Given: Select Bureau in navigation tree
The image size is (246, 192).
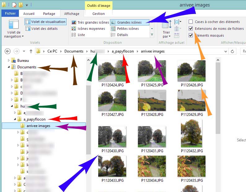Looking at the screenshot, I should [x=23, y=61].
